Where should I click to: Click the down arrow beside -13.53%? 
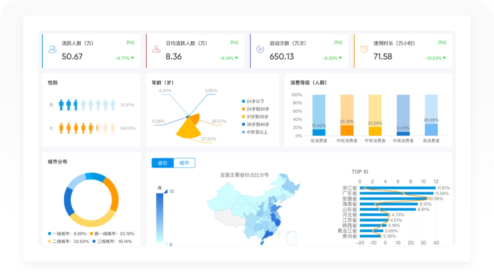pos(444,58)
